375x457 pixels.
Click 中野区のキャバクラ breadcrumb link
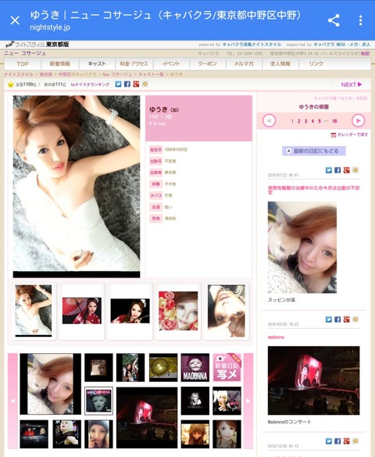point(77,74)
